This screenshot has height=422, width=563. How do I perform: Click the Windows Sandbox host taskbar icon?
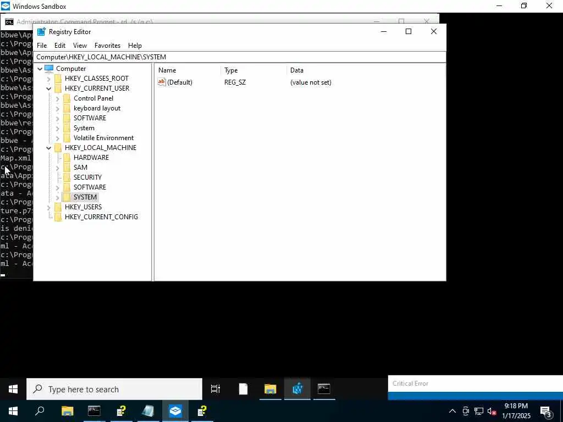tap(175, 411)
